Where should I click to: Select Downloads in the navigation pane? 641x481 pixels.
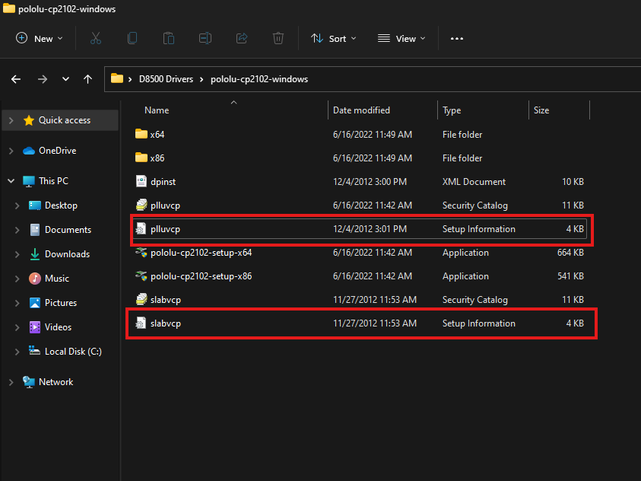pos(67,254)
